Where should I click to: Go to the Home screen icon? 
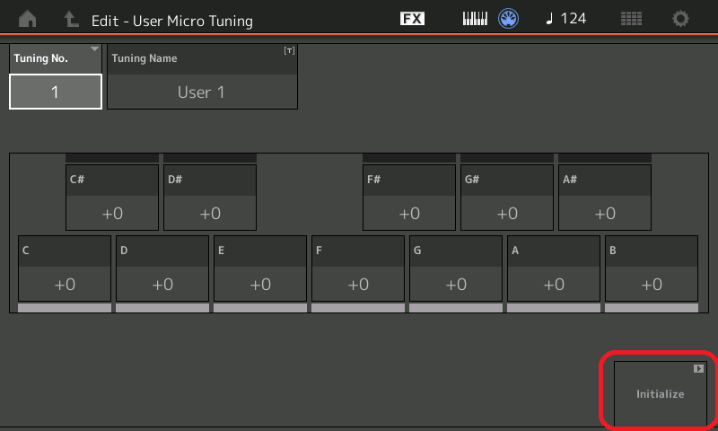click(x=28, y=19)
